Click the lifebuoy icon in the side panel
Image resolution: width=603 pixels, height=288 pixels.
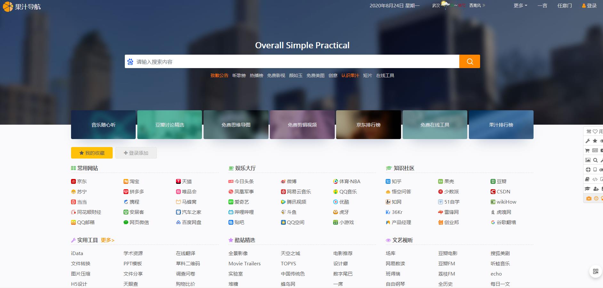coord(588,170)
